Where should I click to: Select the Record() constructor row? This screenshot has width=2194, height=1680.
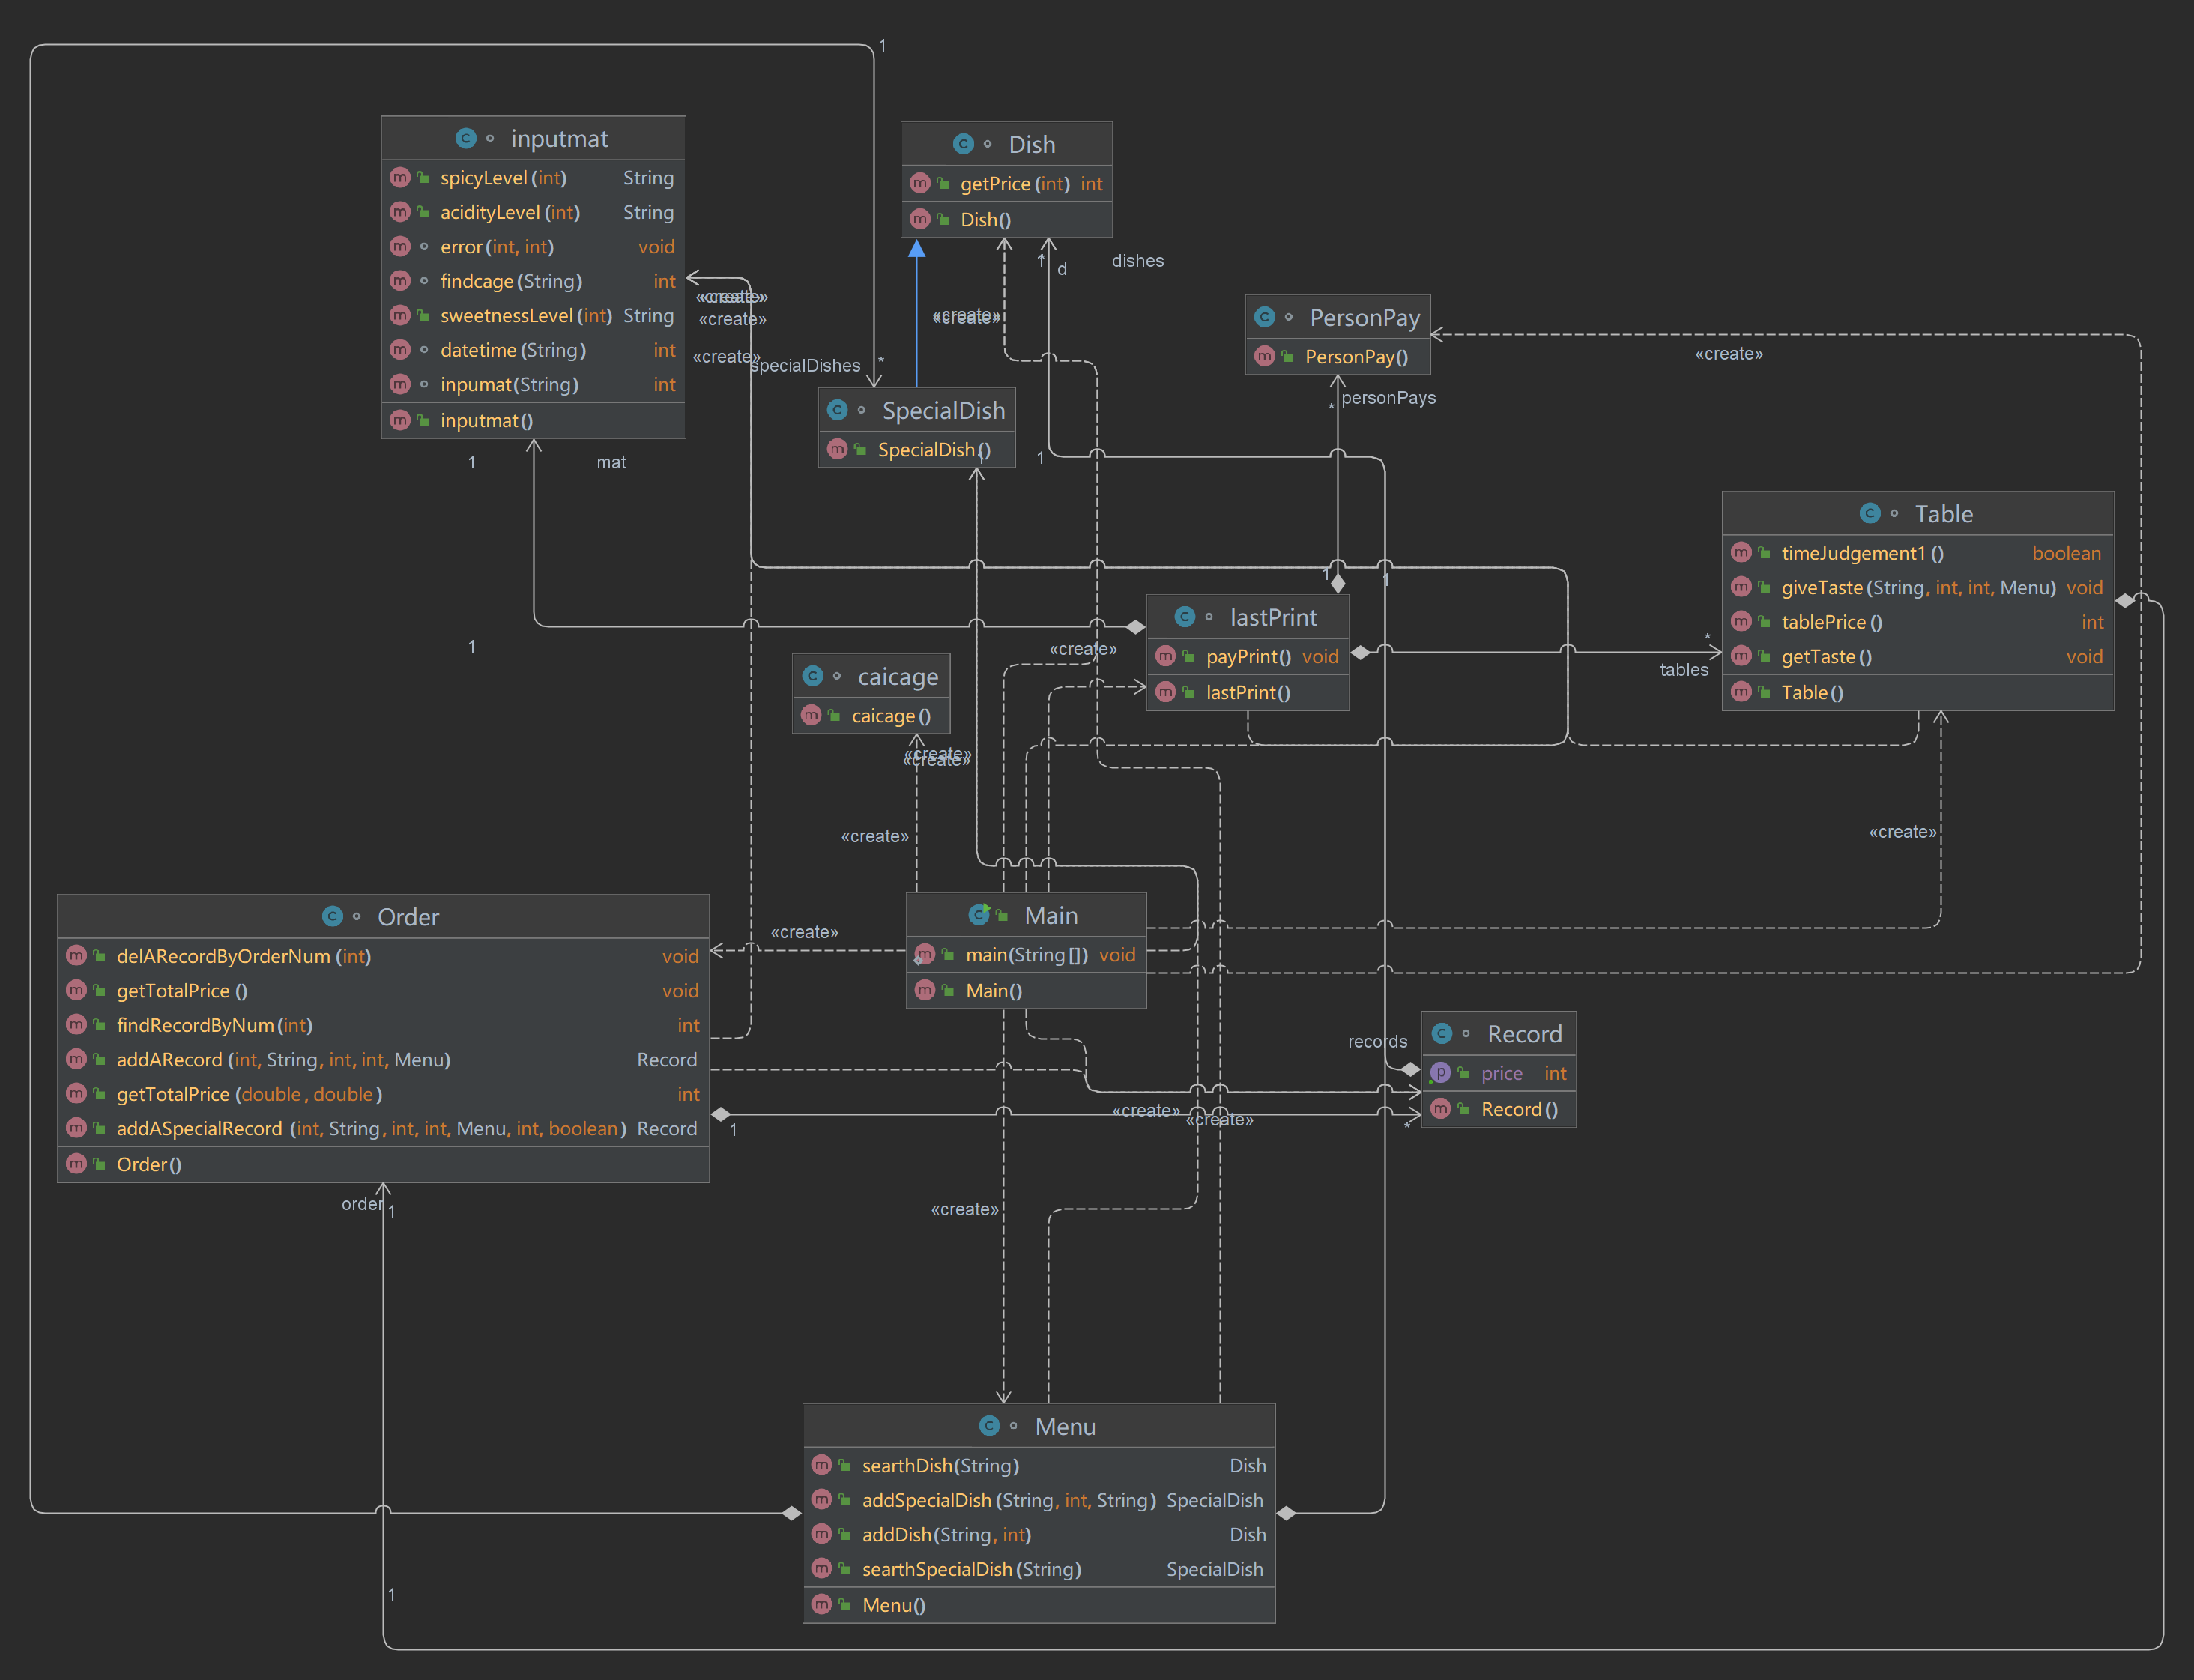(1518, 1109)
